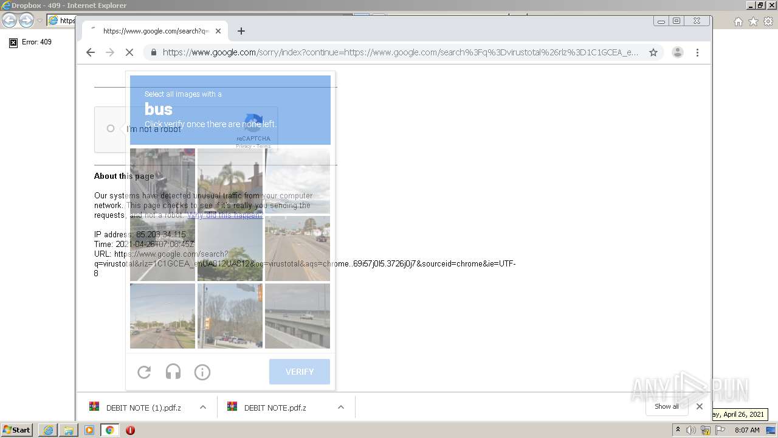Select the bottom-middle traffic light image
This screenshot has width=778, height=438.
pyautogui.click(x=230, y=316)
